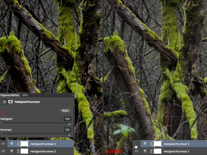Click the 'Helligkeit:' label
This screenshot has height=155, width=207.
[x=7, y=119]
